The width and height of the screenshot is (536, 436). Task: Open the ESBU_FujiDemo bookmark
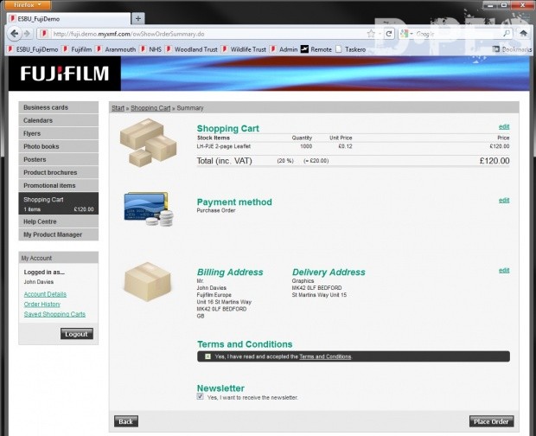tap(33, 49)
